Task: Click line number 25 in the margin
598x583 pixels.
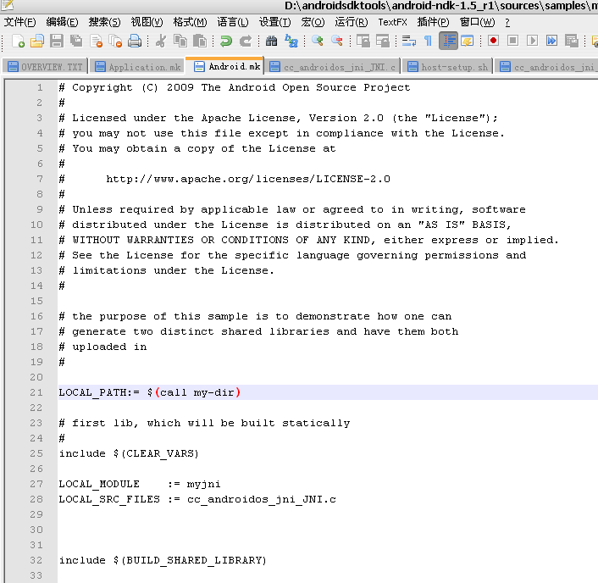Action: [x=36, y=453]
